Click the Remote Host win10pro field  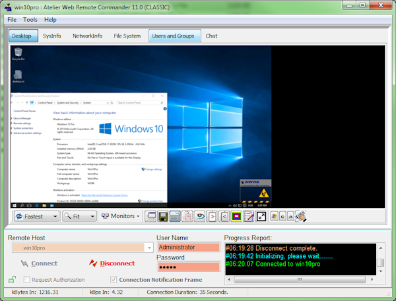click(x=79, y=248)
